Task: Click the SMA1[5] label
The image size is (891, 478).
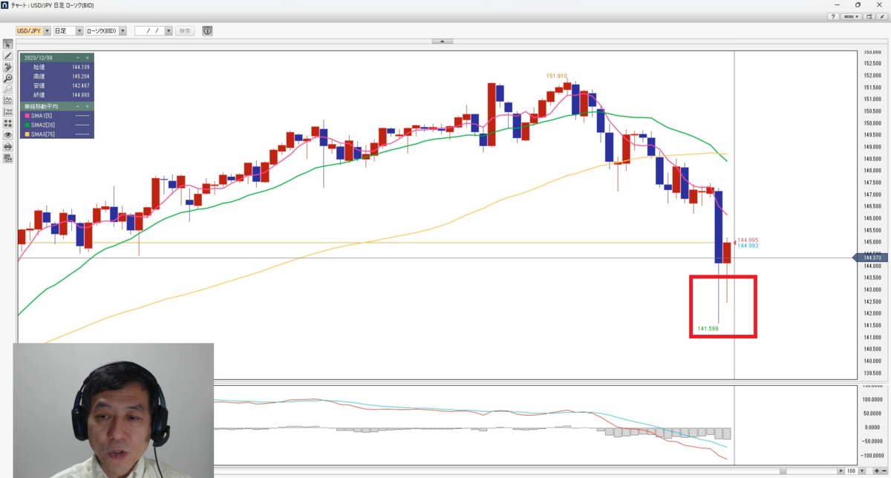Action: (x=42, y=116)
